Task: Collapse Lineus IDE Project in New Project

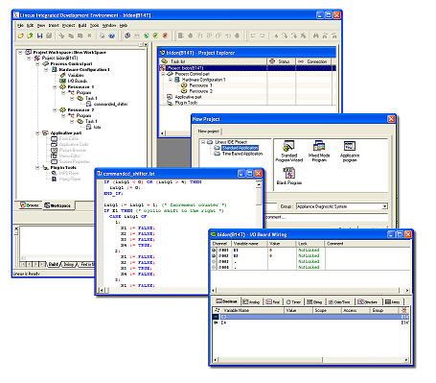Action: tap(202, 142)
